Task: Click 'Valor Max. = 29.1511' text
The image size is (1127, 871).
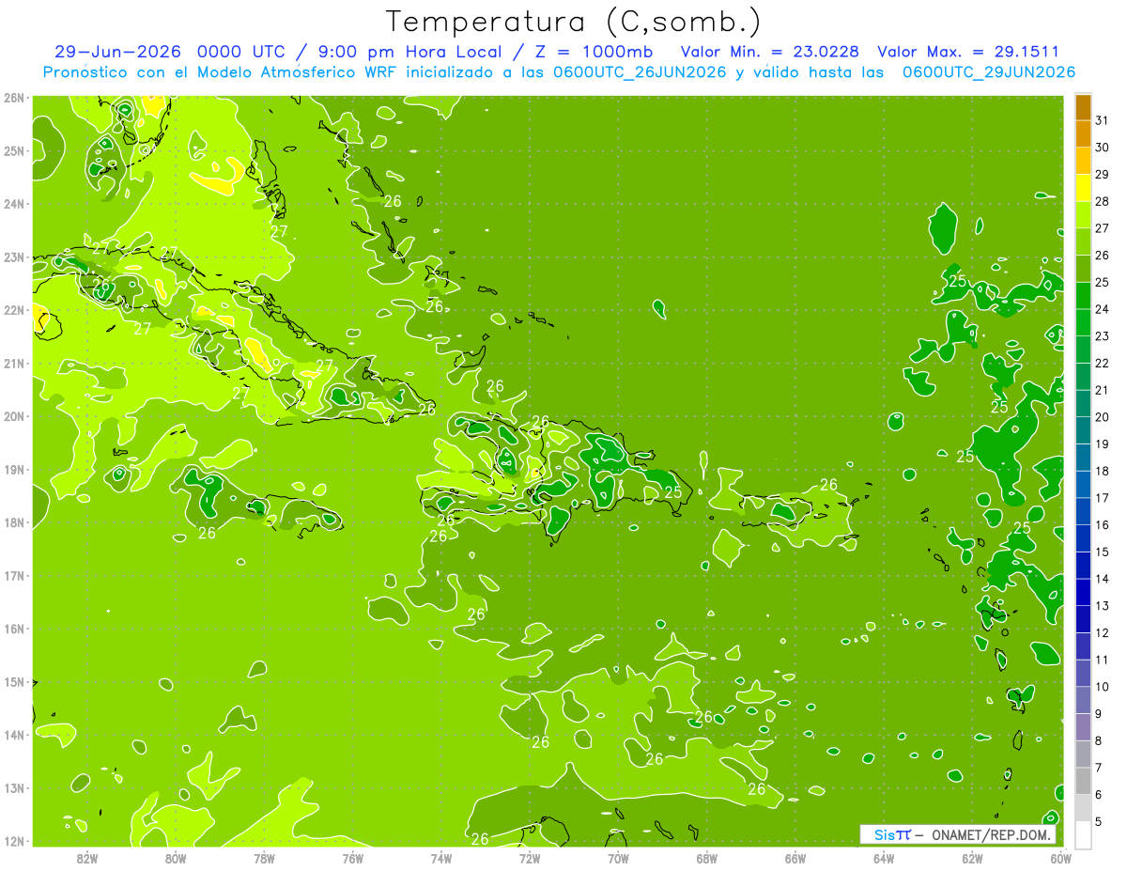Action: click(968, 52)
